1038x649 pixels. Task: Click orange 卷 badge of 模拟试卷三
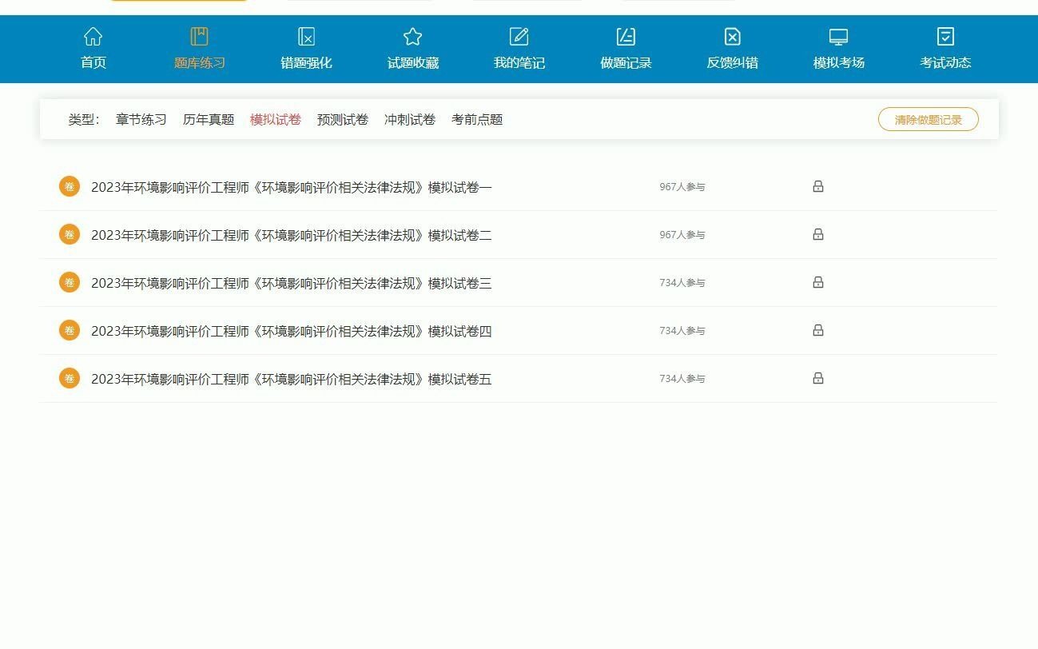(70, 282)
